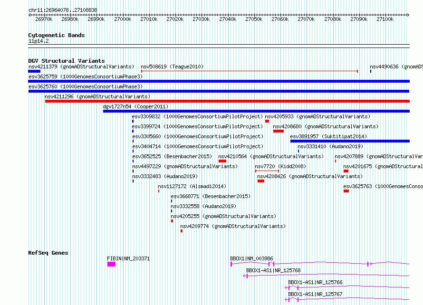This screenshot has height=305, width=423.
Task: Select nsv4205255 gnomAD variant label
Action: coord(223,216)
